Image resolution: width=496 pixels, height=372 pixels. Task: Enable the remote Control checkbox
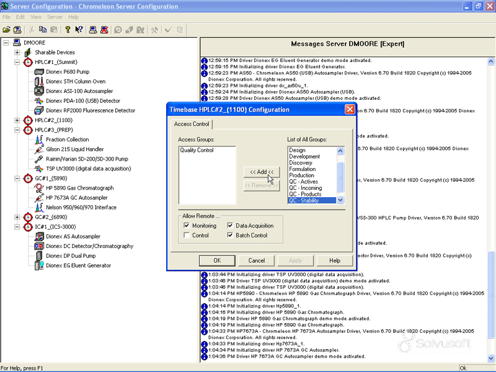click(187, 236)
